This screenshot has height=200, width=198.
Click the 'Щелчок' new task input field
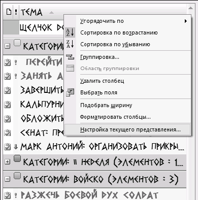(x=42, y=27)
